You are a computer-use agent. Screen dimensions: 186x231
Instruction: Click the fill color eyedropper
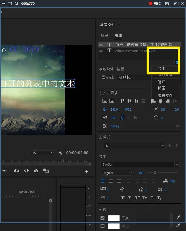(x=178, y=217)
